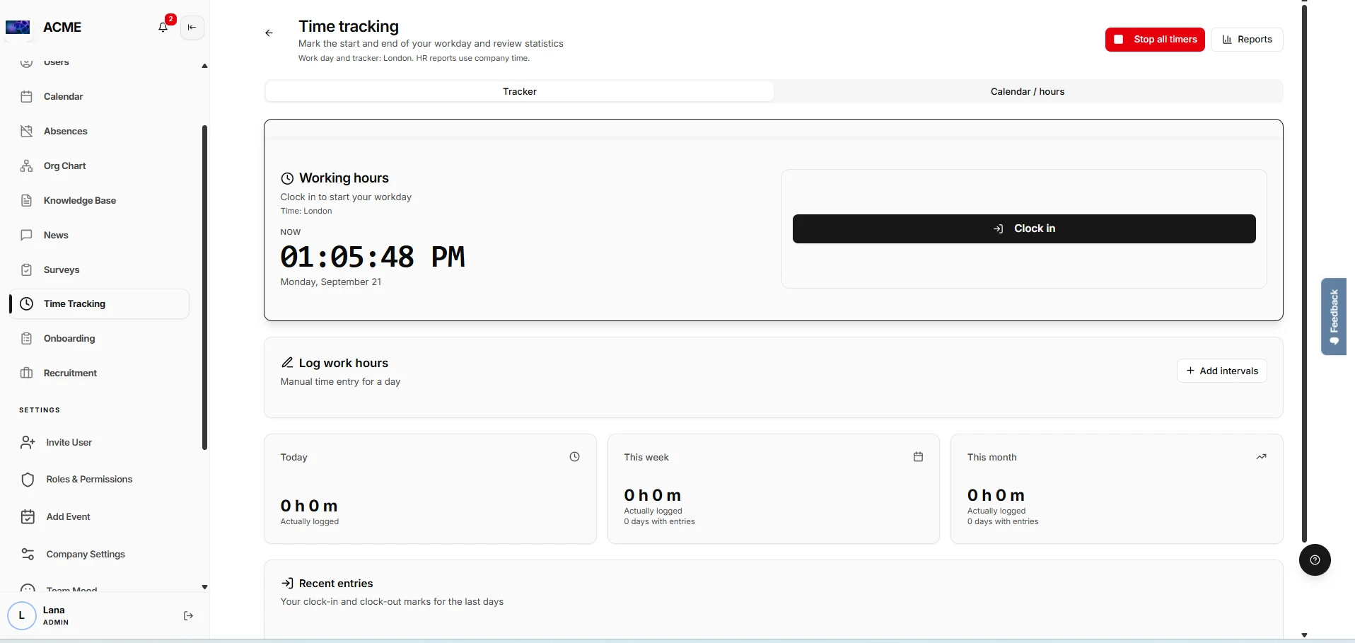Click the sidebar scroll up arrow

tap(204, 66)
